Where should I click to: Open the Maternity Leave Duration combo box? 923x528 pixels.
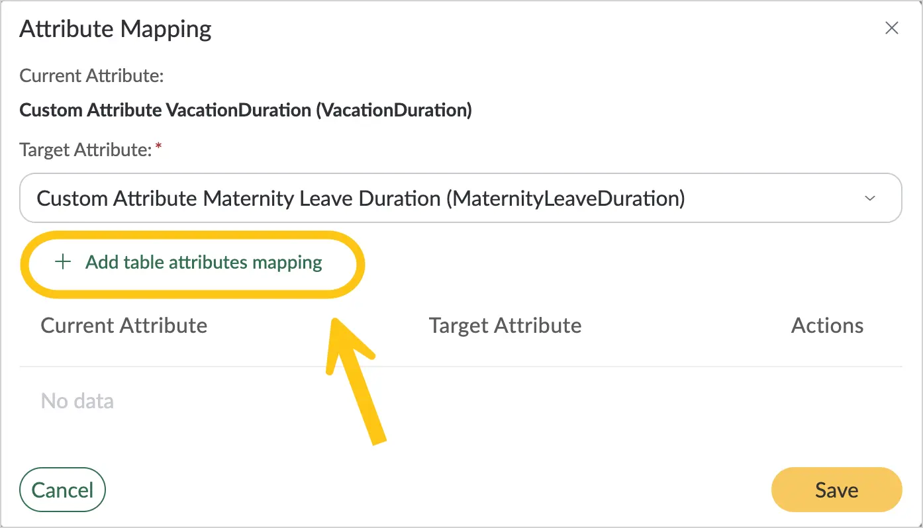click(x=461, y=198)
